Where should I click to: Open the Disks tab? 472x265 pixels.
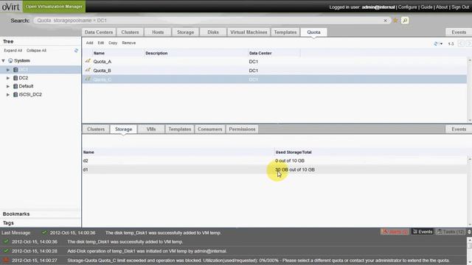(213, 32)
